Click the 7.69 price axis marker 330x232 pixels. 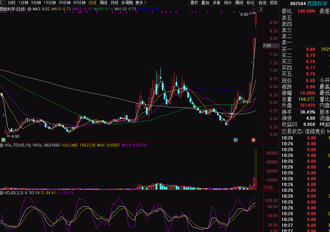pos(267,46)
